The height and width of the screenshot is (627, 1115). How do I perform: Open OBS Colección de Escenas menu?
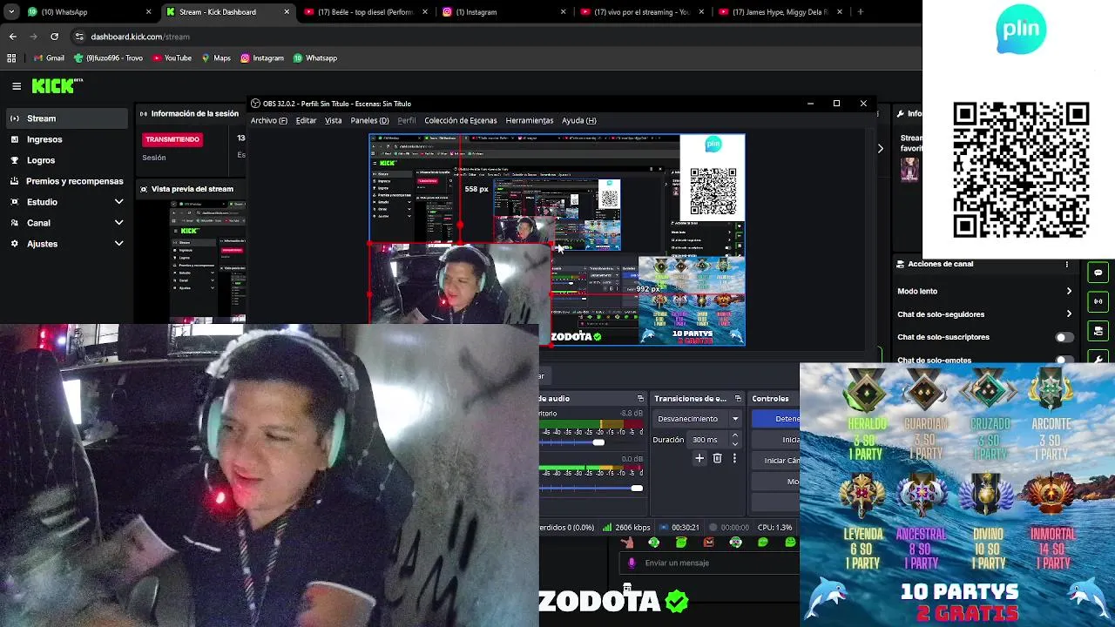click(x=461, y=121)
